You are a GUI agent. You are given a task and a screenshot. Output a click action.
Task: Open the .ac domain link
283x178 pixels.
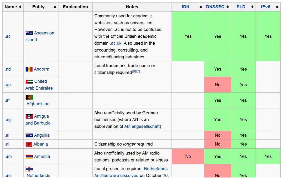pyautogui.click(x=8, y=36)
